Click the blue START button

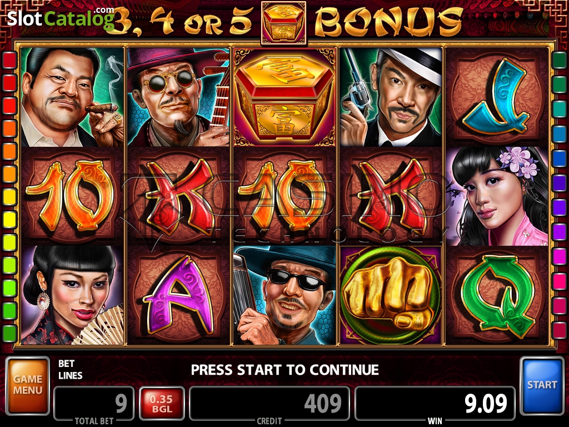coord(542,386)
